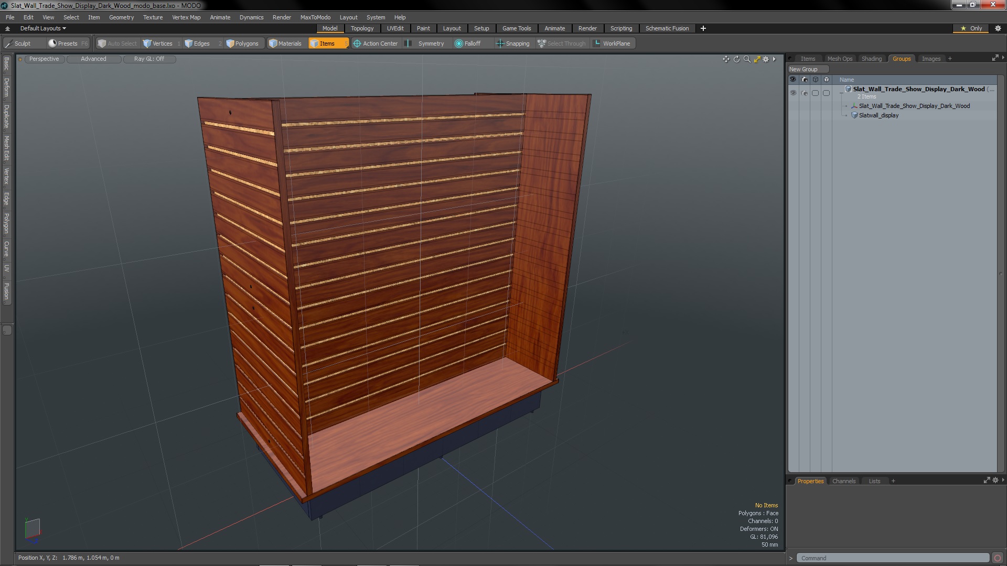
Task: Switch to the UVEdit layout tab
Action: coord(395,28)
